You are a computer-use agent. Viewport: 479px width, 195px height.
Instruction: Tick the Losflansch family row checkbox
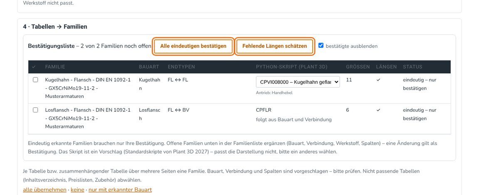pyautogui.click(x=35, y=110)
